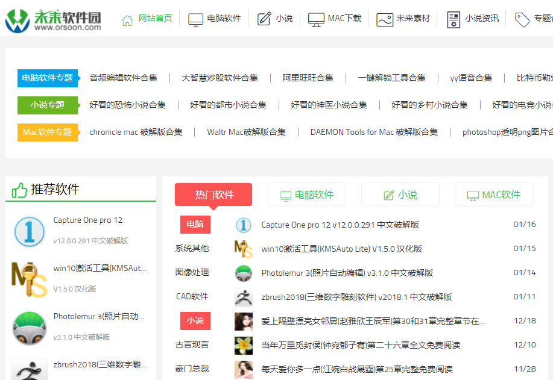The width and height of the screenshot is (553, 380).
Task: Open zbrush2018(三维数字雕刻软件) v2018.1 entry
Action: click(356, 297)
